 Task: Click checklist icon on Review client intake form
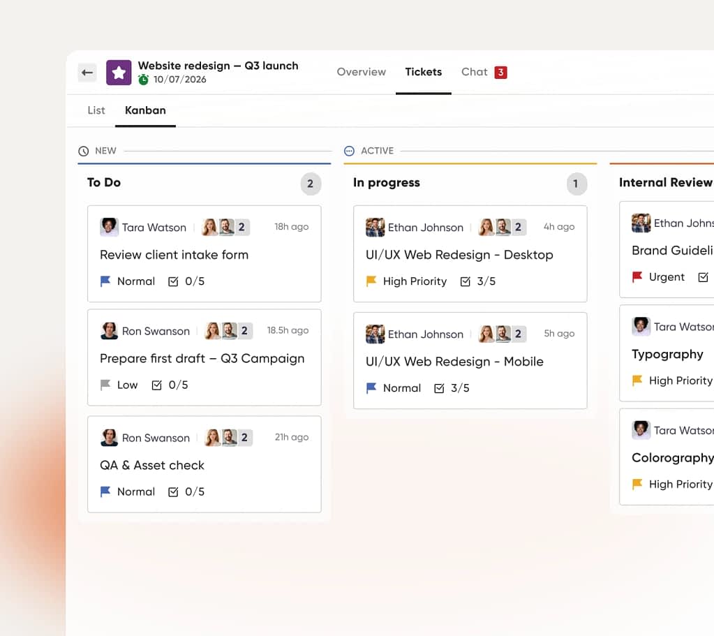click(173, 281)
